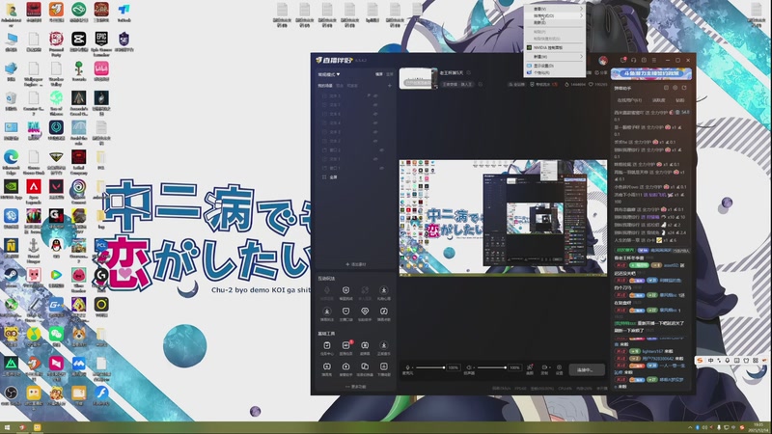Click 添加素材 below the source list

point(355,264)
